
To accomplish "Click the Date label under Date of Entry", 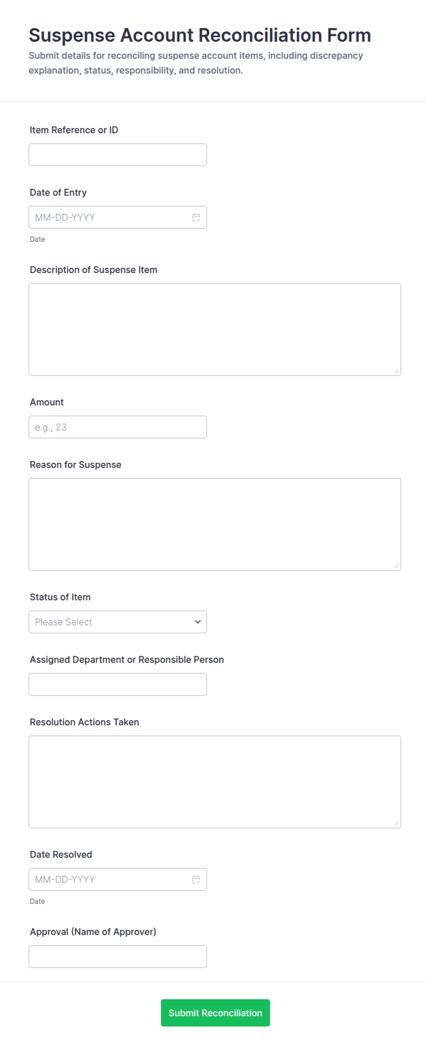I will tap(37, 239).
